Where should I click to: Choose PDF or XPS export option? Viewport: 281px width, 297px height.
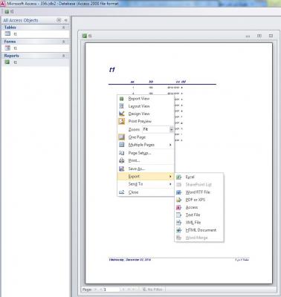tap(199, 200)
